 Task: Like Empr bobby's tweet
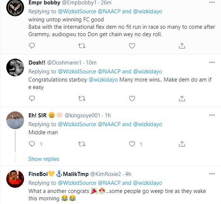point(132,46)
